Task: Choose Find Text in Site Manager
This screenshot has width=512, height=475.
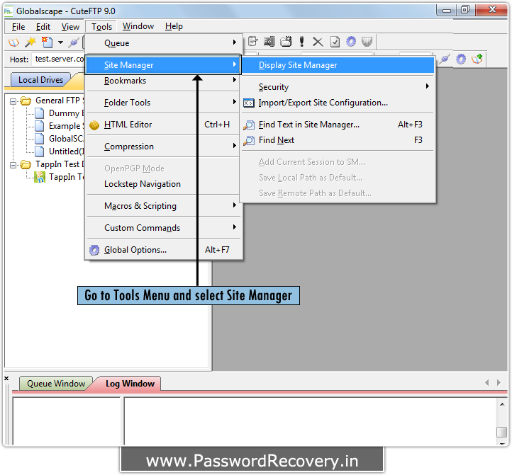Action: click(338, 125)
